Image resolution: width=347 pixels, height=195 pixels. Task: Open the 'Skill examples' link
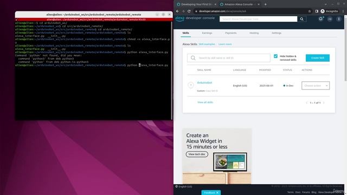[207, 44]
